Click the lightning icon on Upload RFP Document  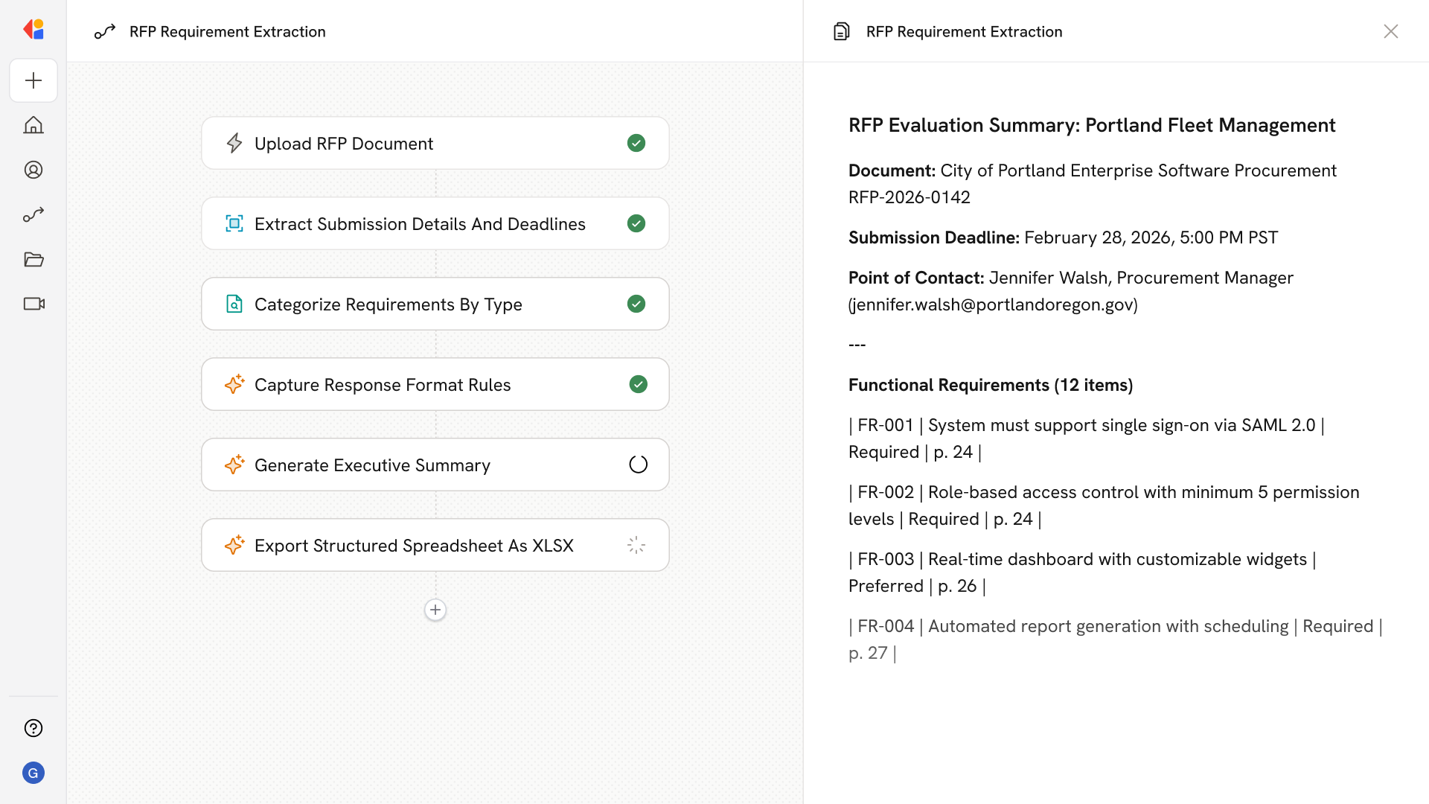tap(234, 143)
